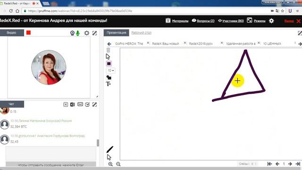Select the text T tool
This screenshot has width=302, height=170.
click(108, 84)
